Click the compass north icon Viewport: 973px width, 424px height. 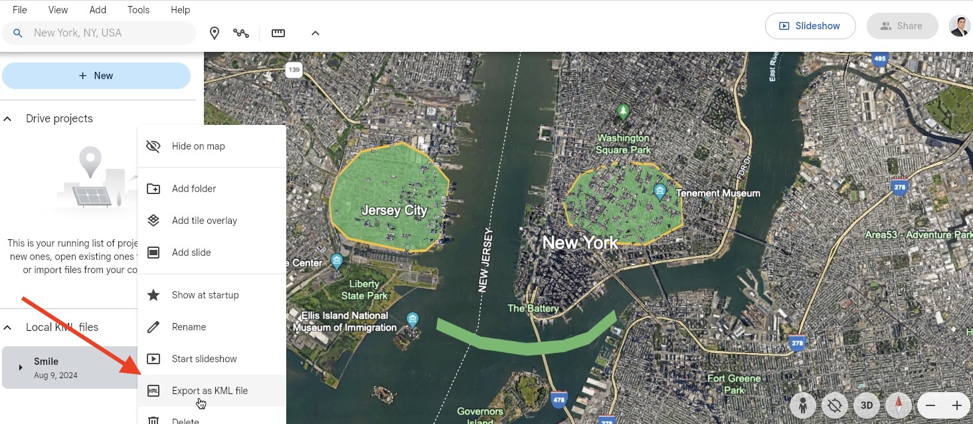point(899,405)
